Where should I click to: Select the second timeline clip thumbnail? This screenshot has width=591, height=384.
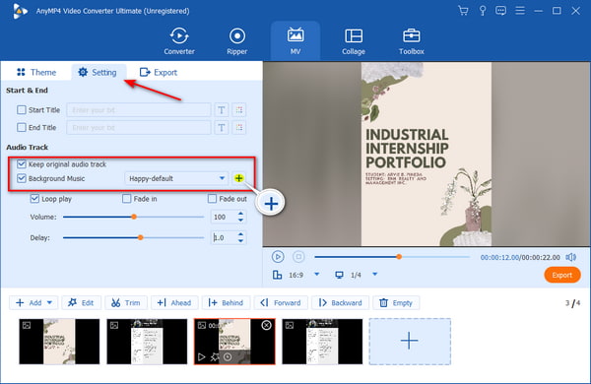coord(147,342)
